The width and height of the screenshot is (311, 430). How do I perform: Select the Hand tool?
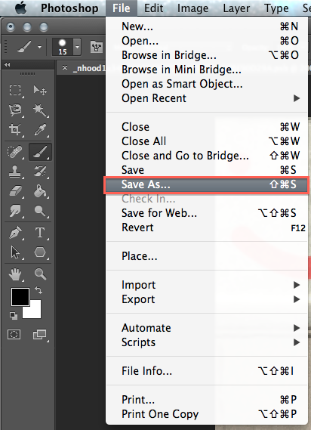click(15, 274)
